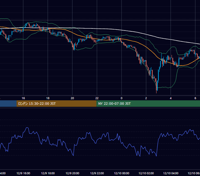Click the 12/9 20:00 date label
Viewport: 200px width, 176px height.
coord(72,173)
